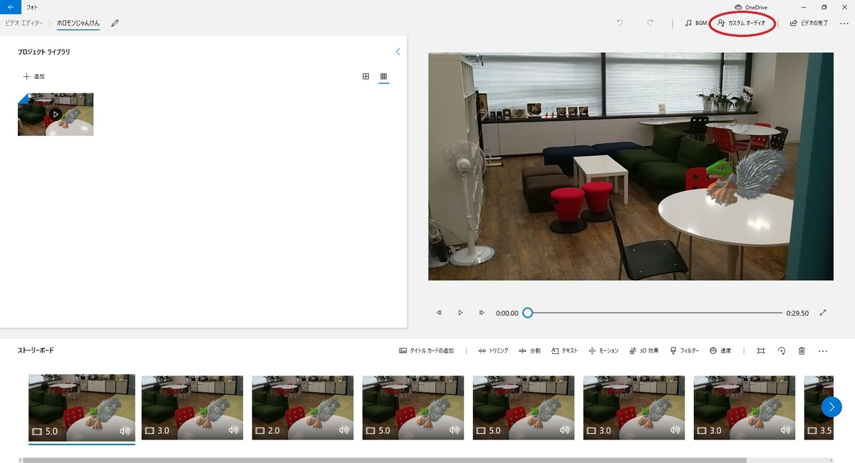The height and width of the screenshot is (463, 855).
Task: Step back one frame
Action: 439,313
